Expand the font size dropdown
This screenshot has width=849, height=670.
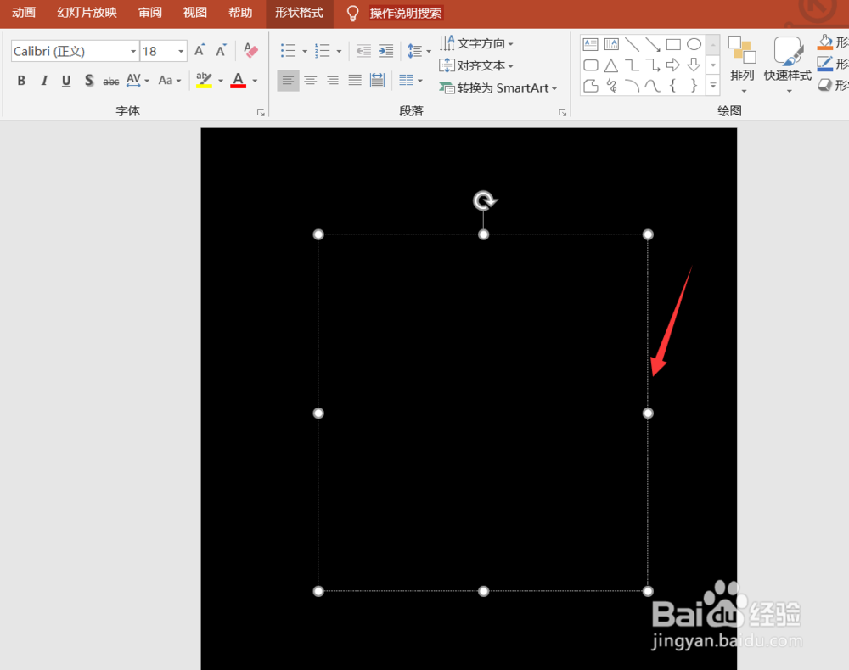(179, 51)
